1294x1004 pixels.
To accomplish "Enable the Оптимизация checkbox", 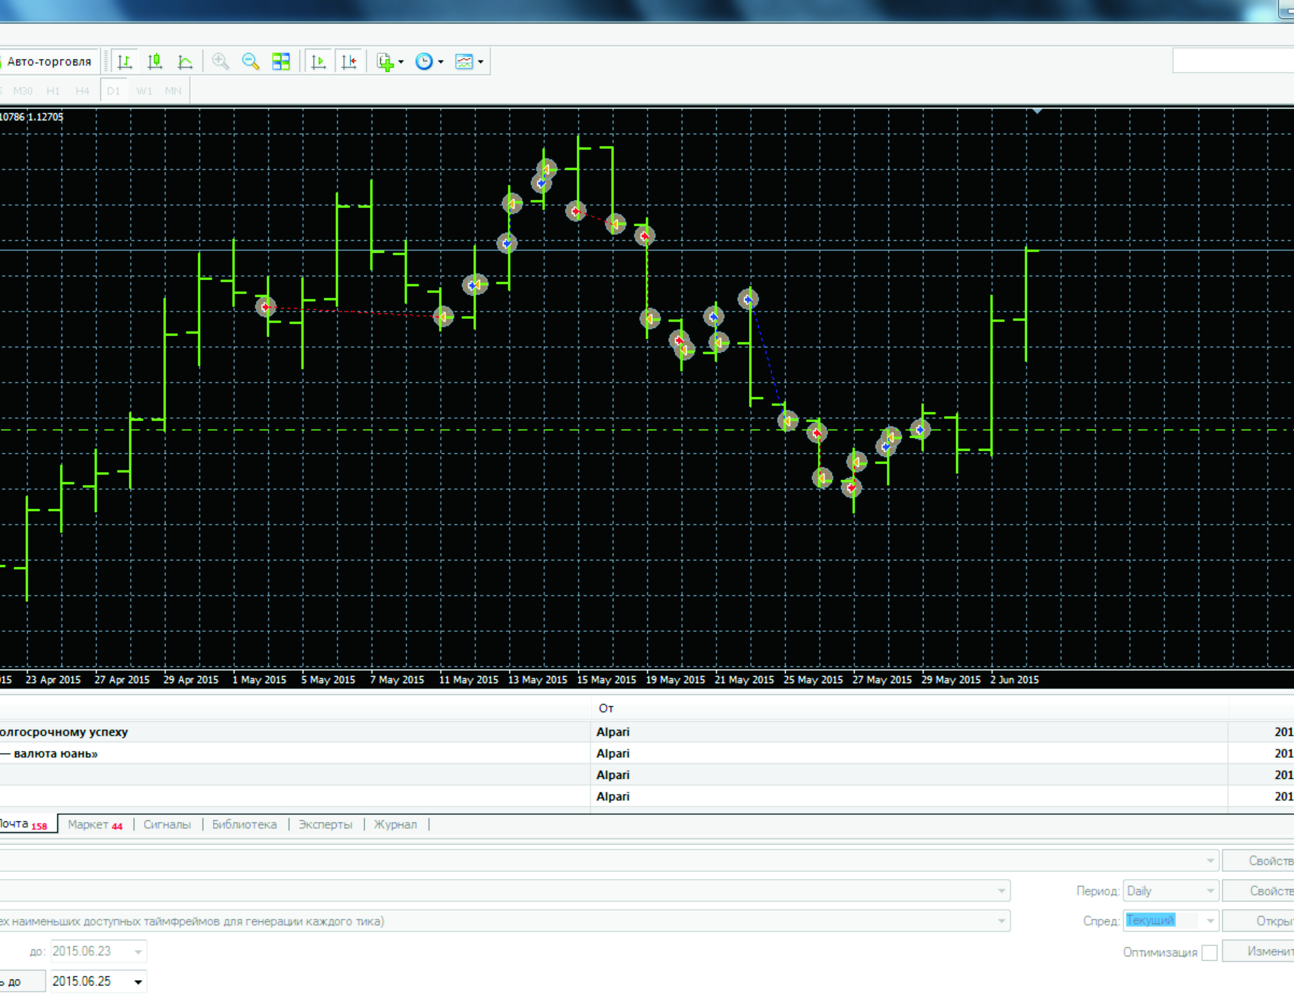I will click(1210, 952).
